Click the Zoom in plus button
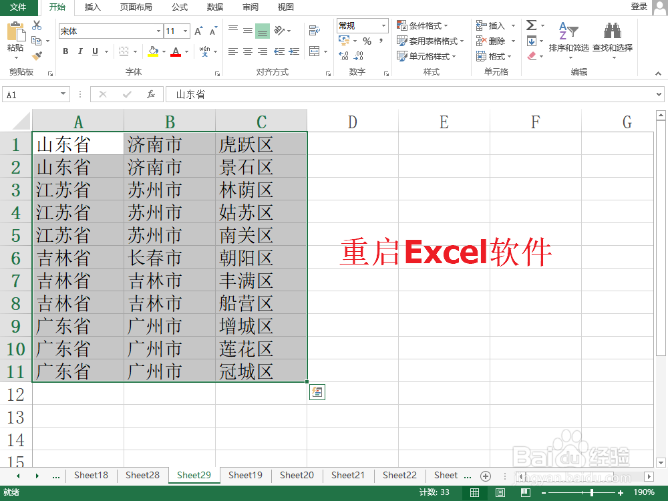The image size is (668, 501). (621, 493)
